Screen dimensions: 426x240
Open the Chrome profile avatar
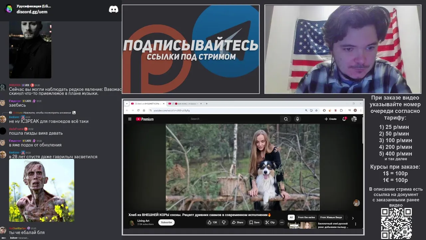(355, 110)
